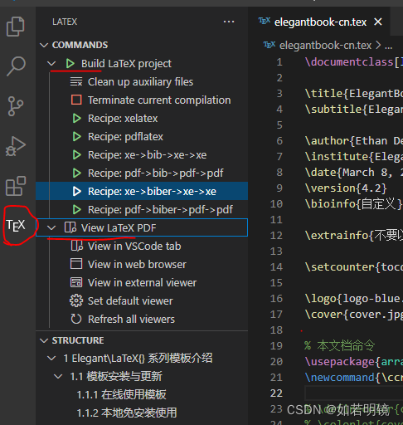The width and height of the screenshot is (403, 425).
Task: Choose Refresh all viewers
Action: click(x=131, y=320)
